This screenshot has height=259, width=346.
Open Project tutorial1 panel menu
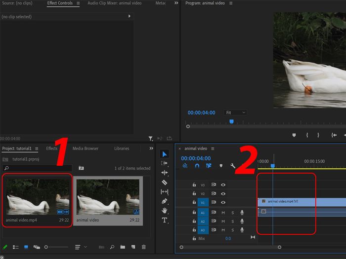tap(37, 148)
